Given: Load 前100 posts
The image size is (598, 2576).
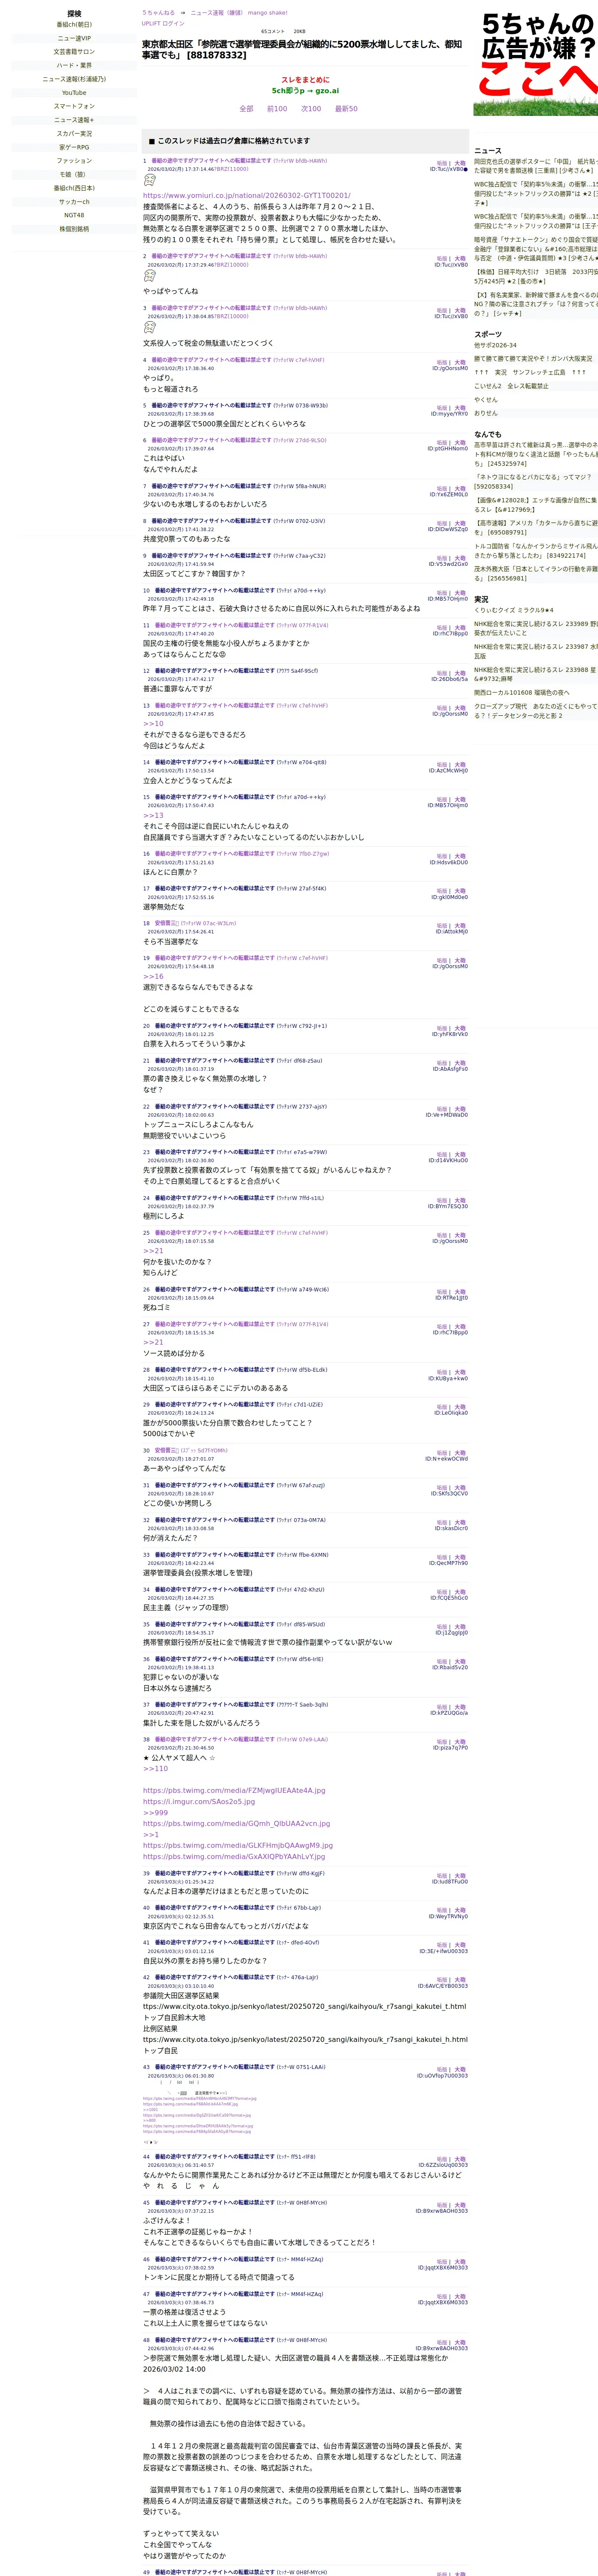Looking at the screenshot, I should (x=277, y=109).
